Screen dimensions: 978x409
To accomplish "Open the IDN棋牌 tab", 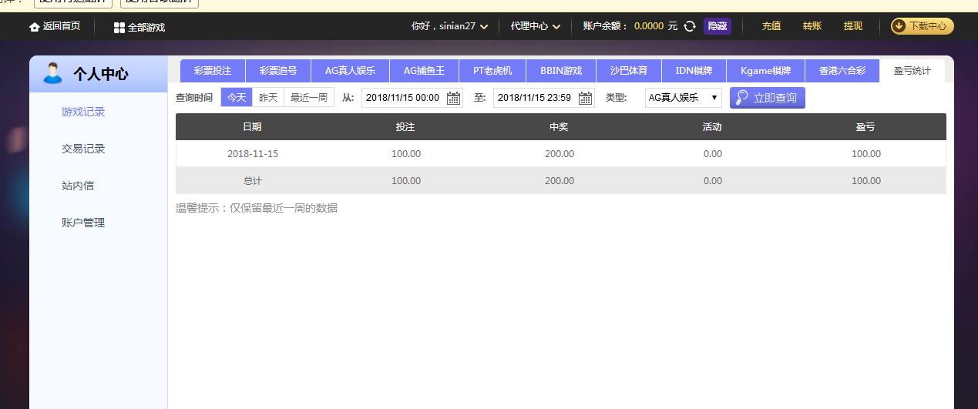I will point(694,71).
